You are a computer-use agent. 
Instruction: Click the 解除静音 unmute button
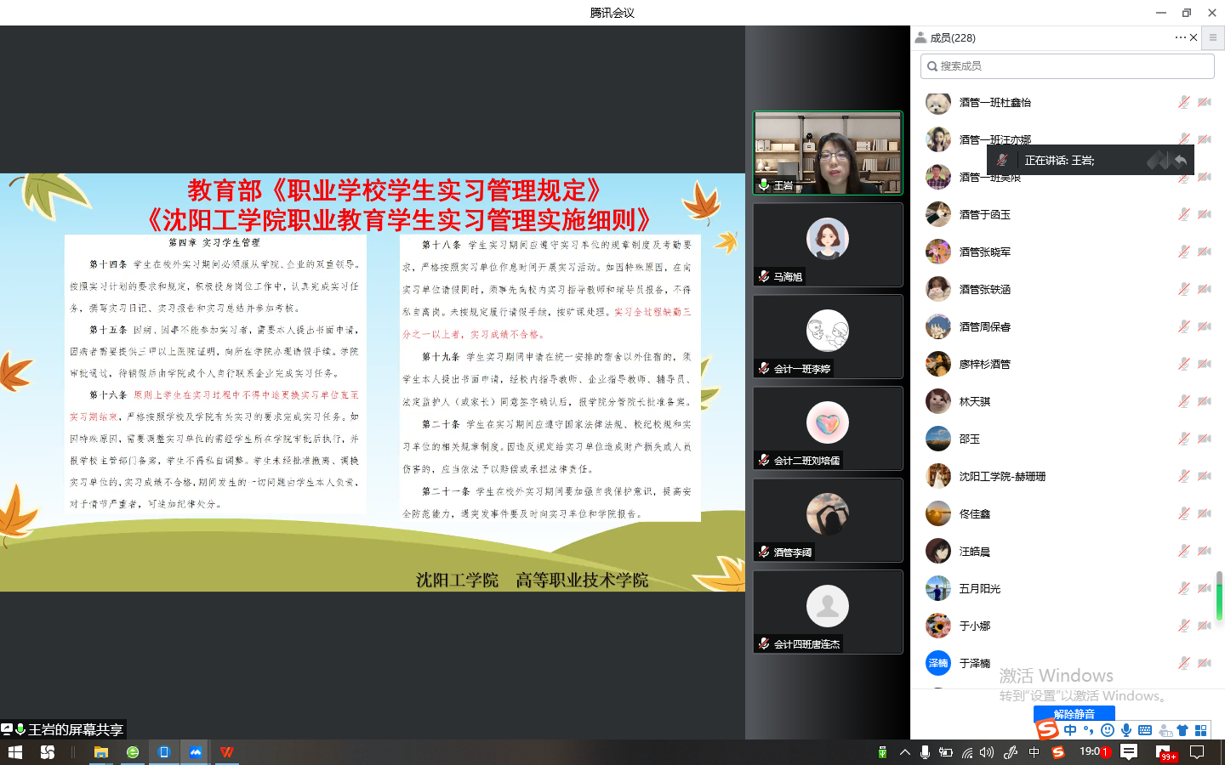click(1074, 713)
